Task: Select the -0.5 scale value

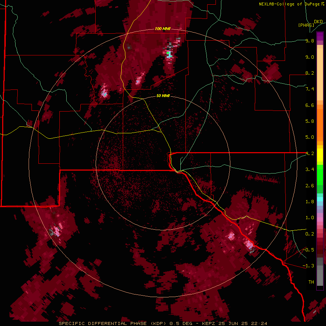Action: (x=309, y=250)
